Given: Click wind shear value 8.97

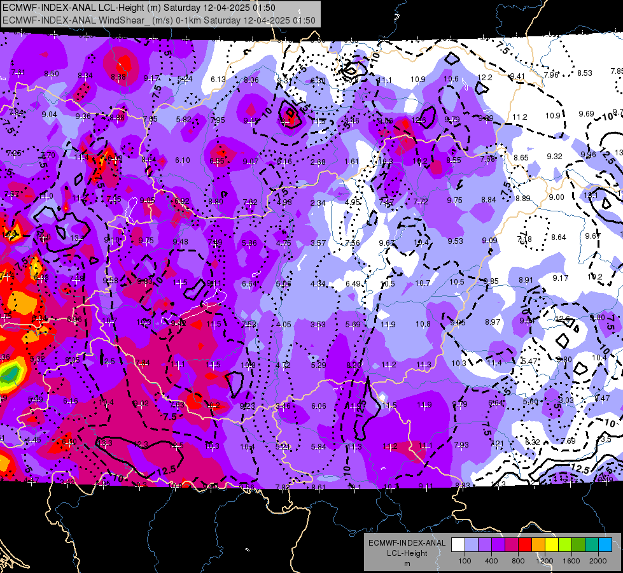Looking at the screenshot, I should 493,322.
